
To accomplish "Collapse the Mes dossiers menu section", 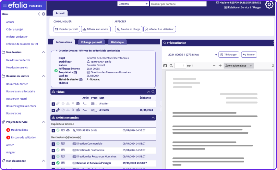I will tap(43, 52).
